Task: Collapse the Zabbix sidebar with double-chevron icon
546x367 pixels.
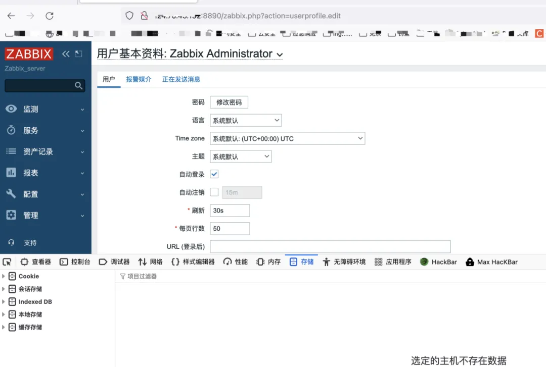Action: click(66, 54)
